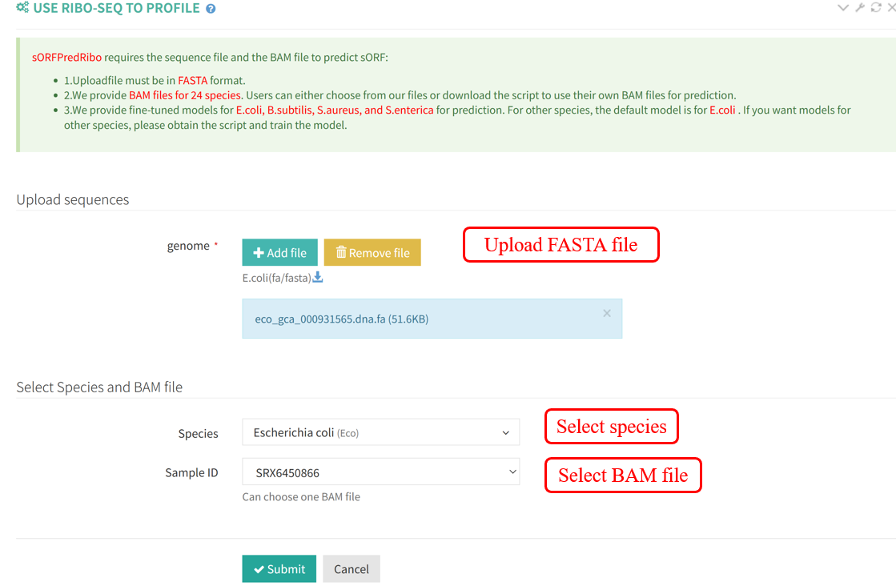This screenshot has height=586, width=896.
Task: Open the blue help question mark icon
Action: (211, 9)
